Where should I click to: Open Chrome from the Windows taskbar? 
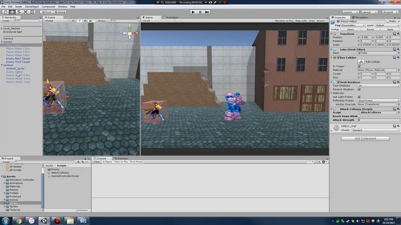18,221
